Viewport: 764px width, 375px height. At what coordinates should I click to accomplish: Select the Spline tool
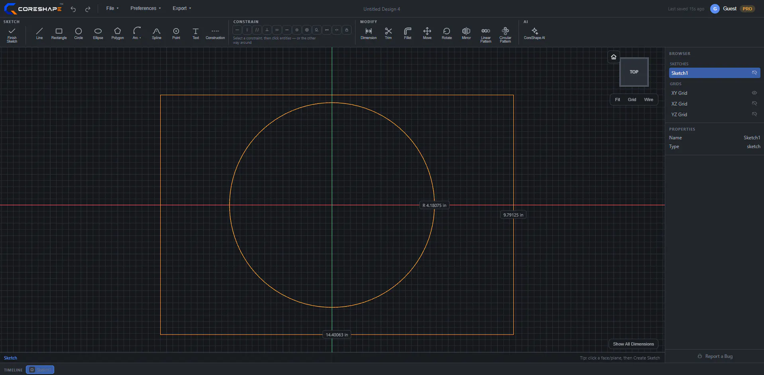point(157,33)
